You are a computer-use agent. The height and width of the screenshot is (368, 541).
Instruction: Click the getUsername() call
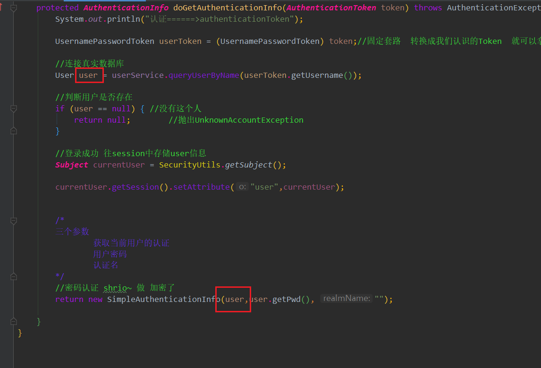click(x=322, y=75)
